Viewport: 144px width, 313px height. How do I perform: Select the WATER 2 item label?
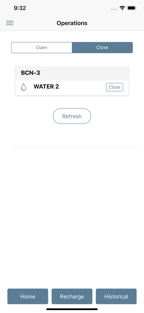(x=46, y=87)
